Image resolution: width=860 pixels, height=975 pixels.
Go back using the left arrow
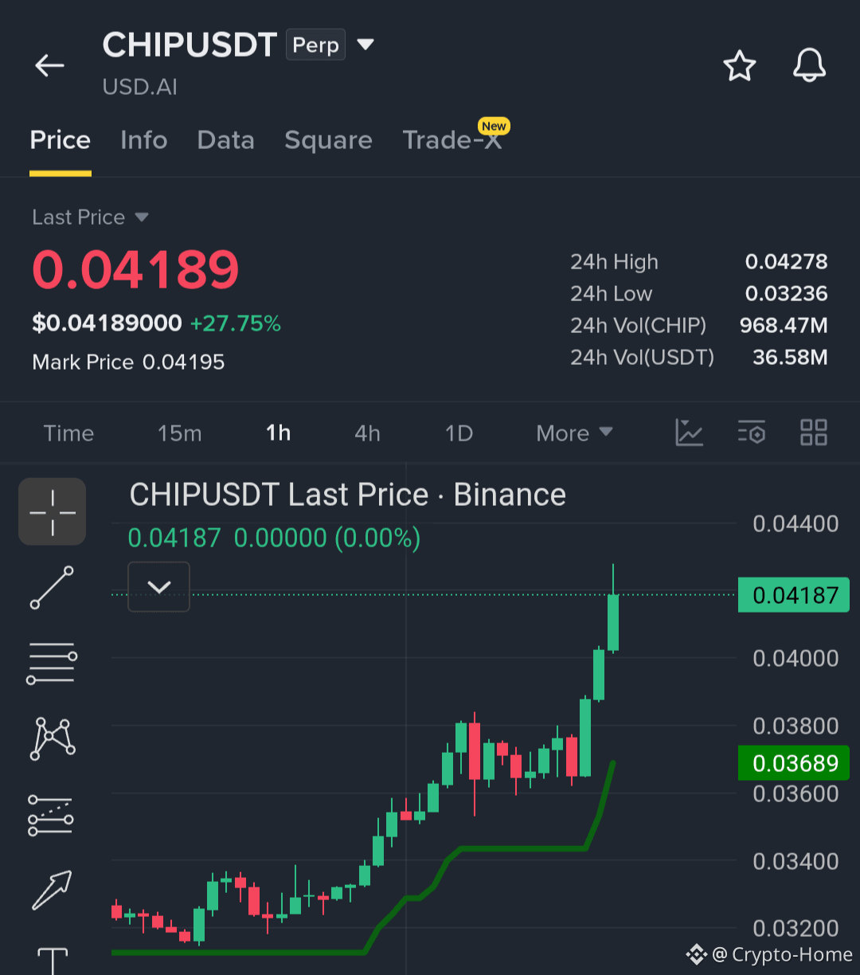[x=49, y=65]
